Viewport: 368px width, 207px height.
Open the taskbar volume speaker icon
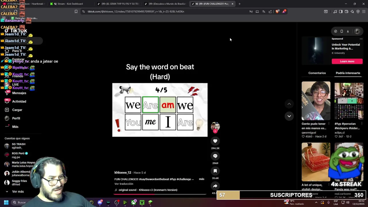347,202
